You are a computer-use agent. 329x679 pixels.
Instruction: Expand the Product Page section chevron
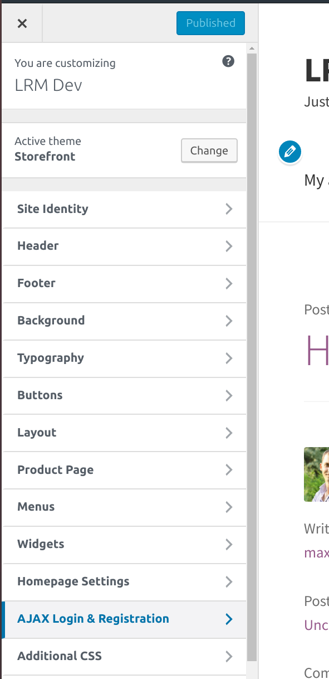(228, 470)
